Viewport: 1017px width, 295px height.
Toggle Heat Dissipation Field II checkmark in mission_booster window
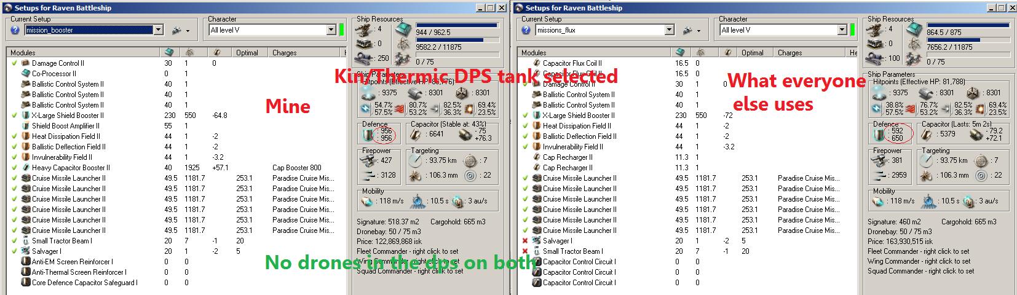[14, 136]
